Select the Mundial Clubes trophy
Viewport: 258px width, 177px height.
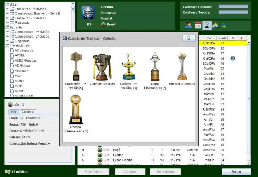coord(182,66)
